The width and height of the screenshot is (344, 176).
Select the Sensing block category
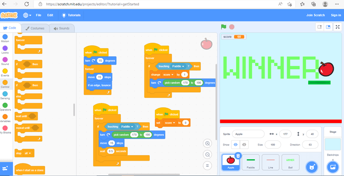pyautogui.click(x=5, y=95)
